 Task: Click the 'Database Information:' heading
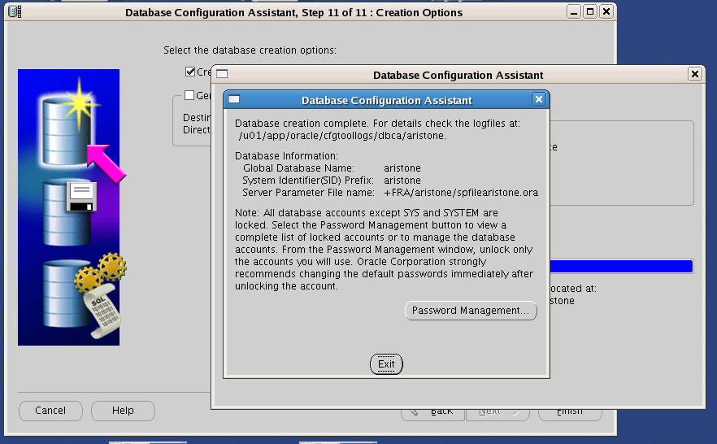coord(287,156)
